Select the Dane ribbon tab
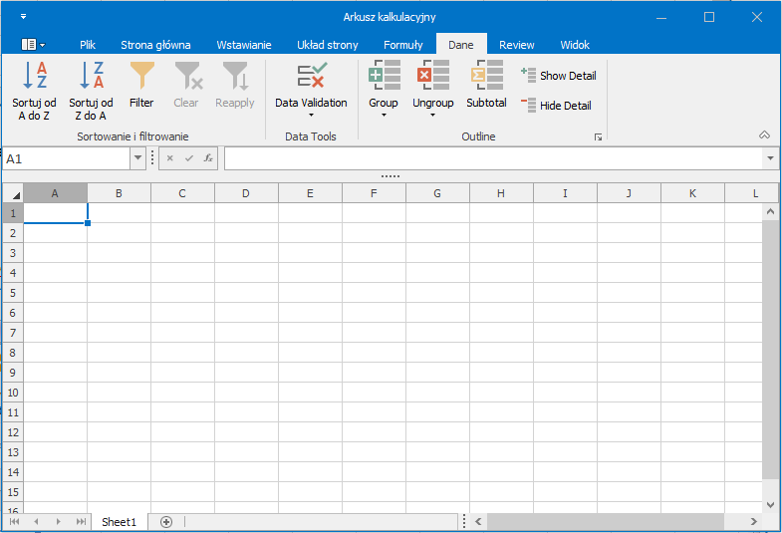The image size is (782, 533). pyautogui.click(x=461, y=45)
